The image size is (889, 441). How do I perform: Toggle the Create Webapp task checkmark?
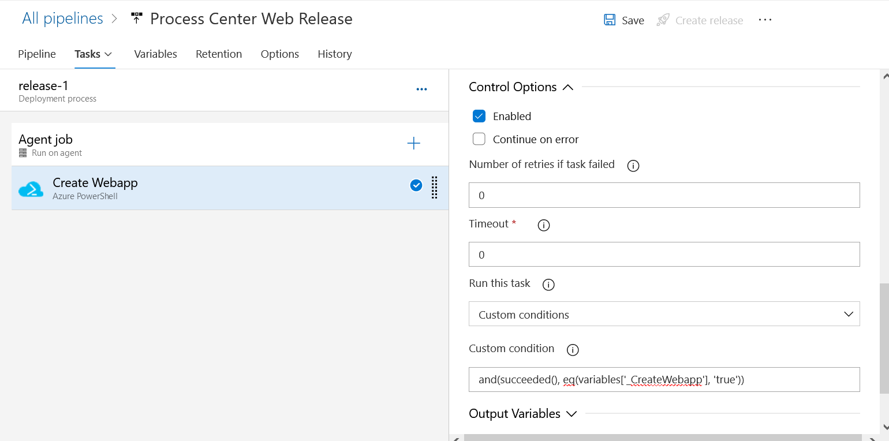point(416,185)
